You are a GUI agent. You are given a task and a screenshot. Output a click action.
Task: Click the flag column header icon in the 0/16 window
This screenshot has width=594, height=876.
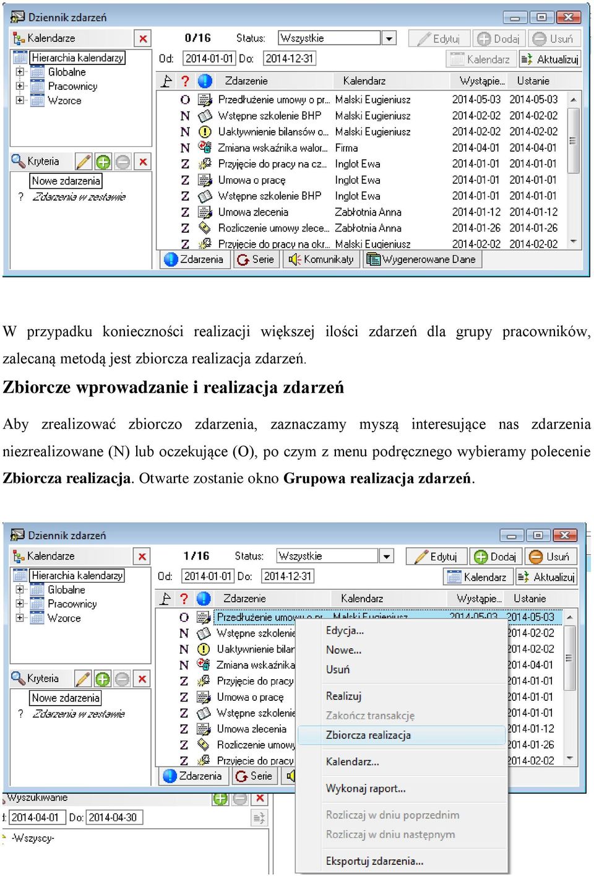point(166,81)
